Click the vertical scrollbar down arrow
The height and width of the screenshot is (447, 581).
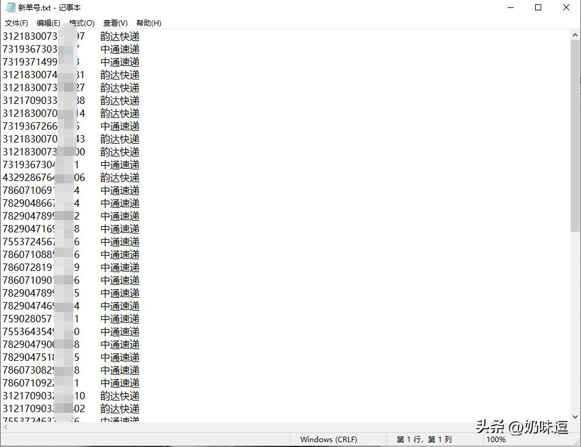(575, 417)
